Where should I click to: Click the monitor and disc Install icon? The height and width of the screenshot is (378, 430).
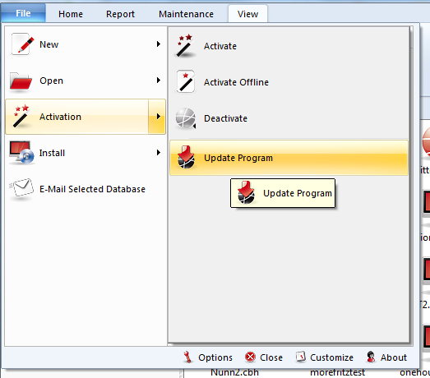pos(21,153)
